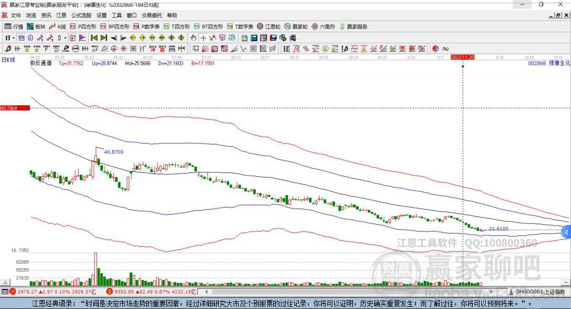Image resolution: width=571 pixels, height=309 pixels.
Task: Open the 公式选股 menu
Action: 81,15
